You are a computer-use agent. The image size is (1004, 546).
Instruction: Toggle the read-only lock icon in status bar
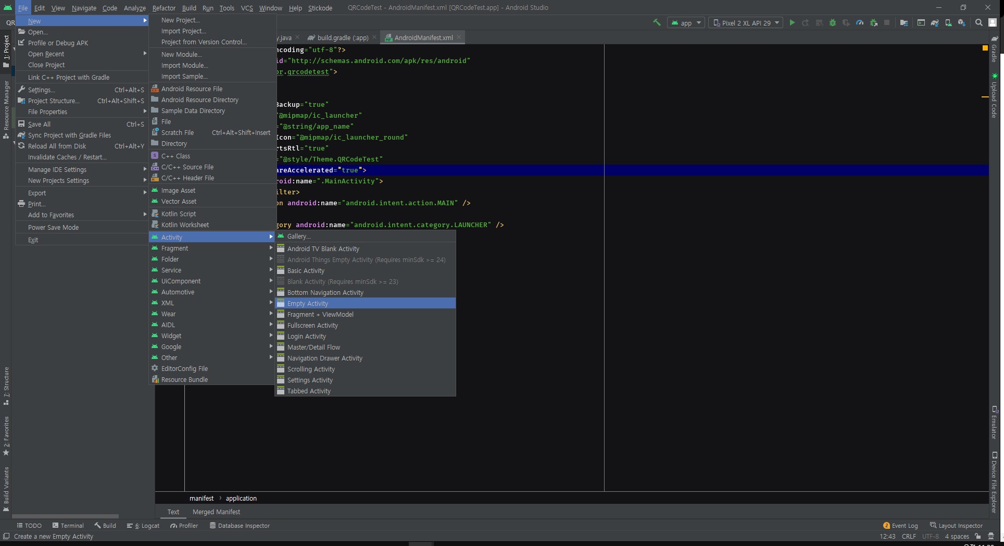tap(978, 537)
